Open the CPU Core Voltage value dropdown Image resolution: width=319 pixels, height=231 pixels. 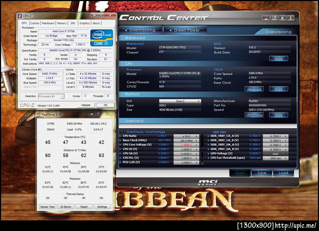[186, 145]
